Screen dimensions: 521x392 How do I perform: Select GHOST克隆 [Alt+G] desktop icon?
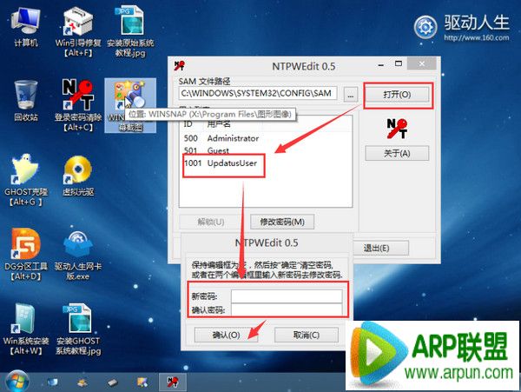(x=26, y=180)
